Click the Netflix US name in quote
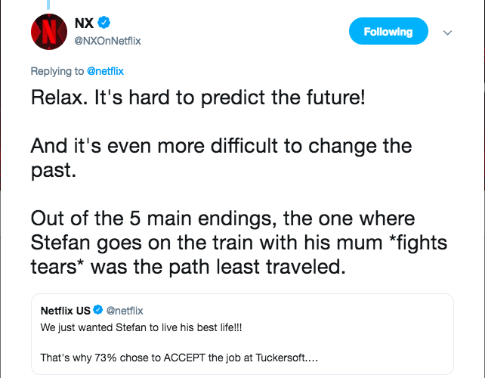Viewport: 485px width, 378px height. tap(66, 311)
